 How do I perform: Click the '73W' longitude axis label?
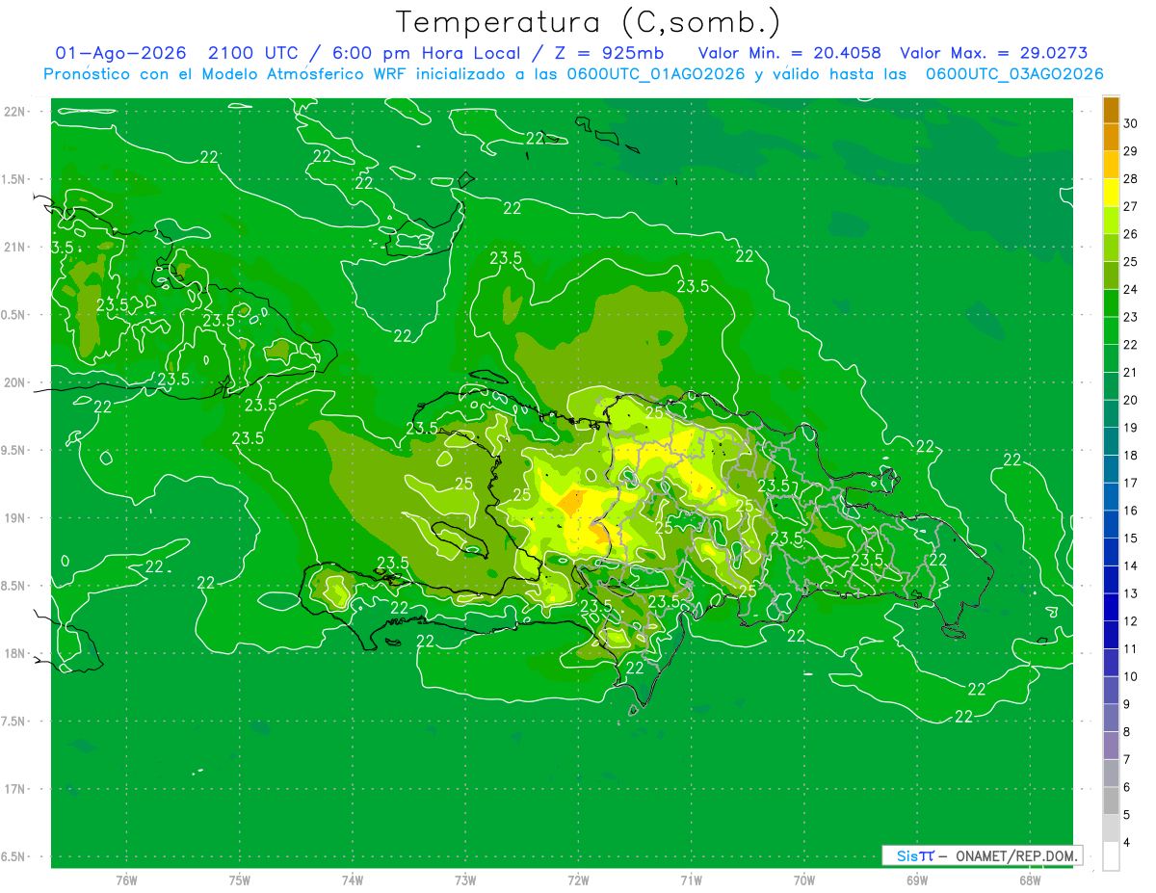click(x=465, y=880)
